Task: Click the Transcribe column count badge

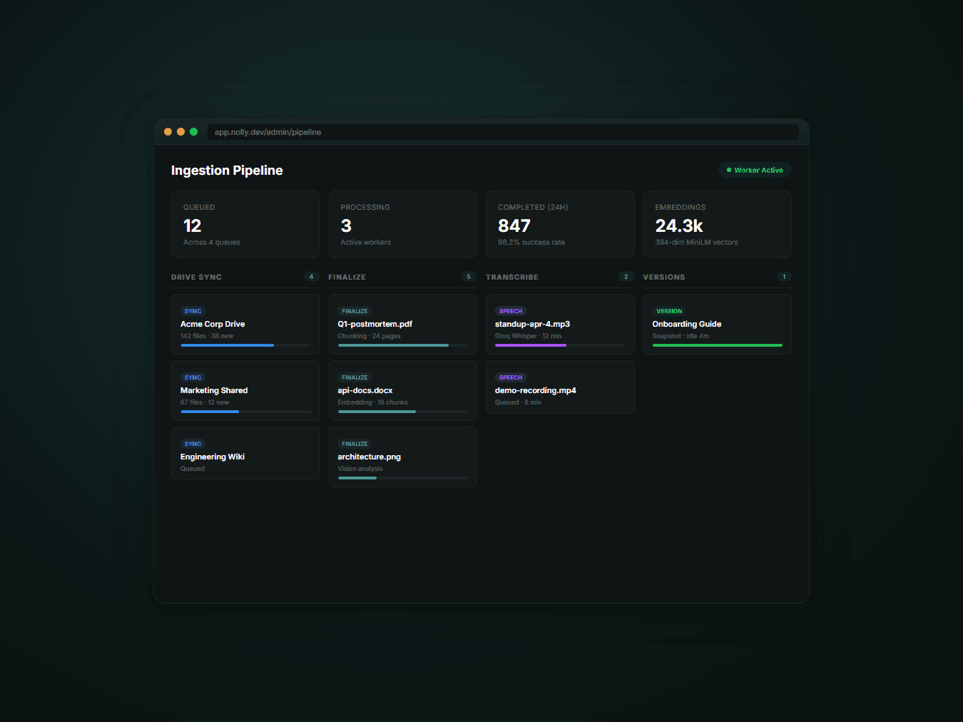Action: 626,277
